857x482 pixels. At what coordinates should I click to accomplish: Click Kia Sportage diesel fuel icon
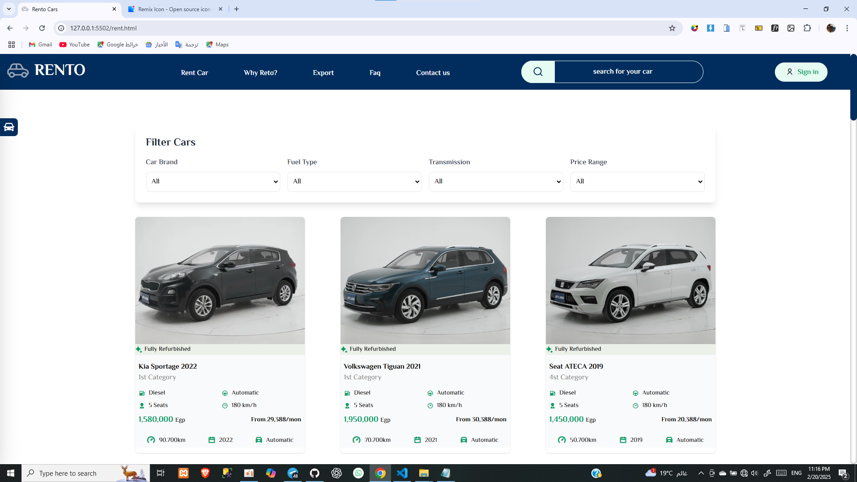point(142,393)
